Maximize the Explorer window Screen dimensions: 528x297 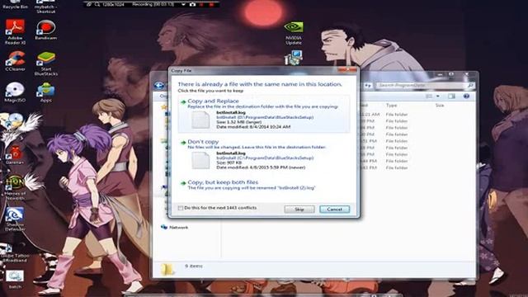coord(451,74)
